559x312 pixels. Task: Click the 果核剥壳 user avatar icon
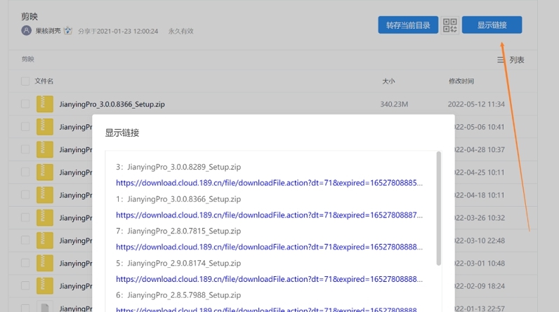tap(27, 31)
